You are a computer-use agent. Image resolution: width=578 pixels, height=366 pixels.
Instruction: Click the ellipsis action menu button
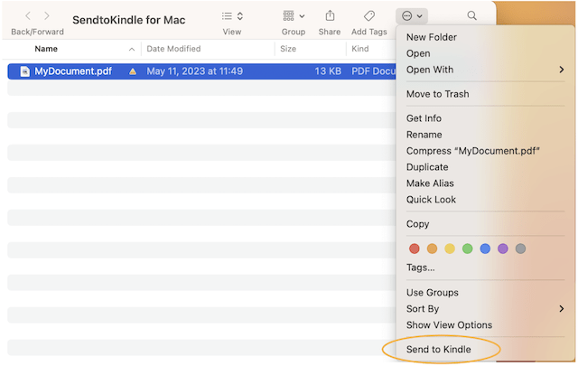411,16
